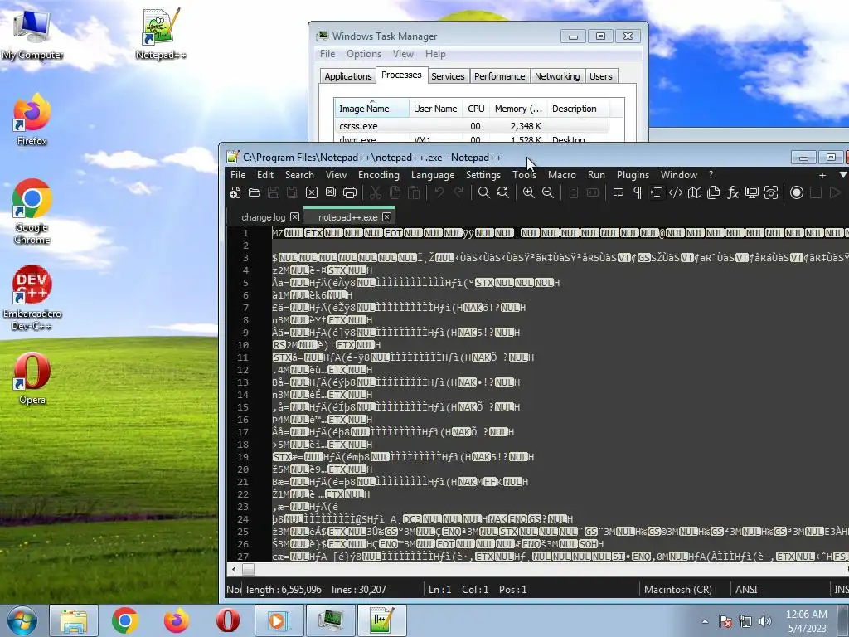Click the plus button at menu bar right

tap(822, 175)
